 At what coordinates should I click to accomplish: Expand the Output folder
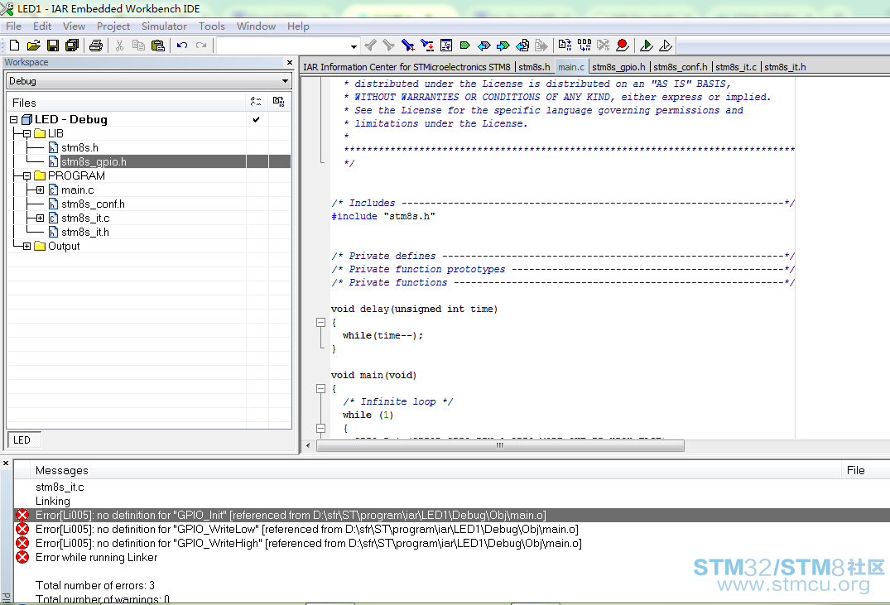[x=26, y=247]
